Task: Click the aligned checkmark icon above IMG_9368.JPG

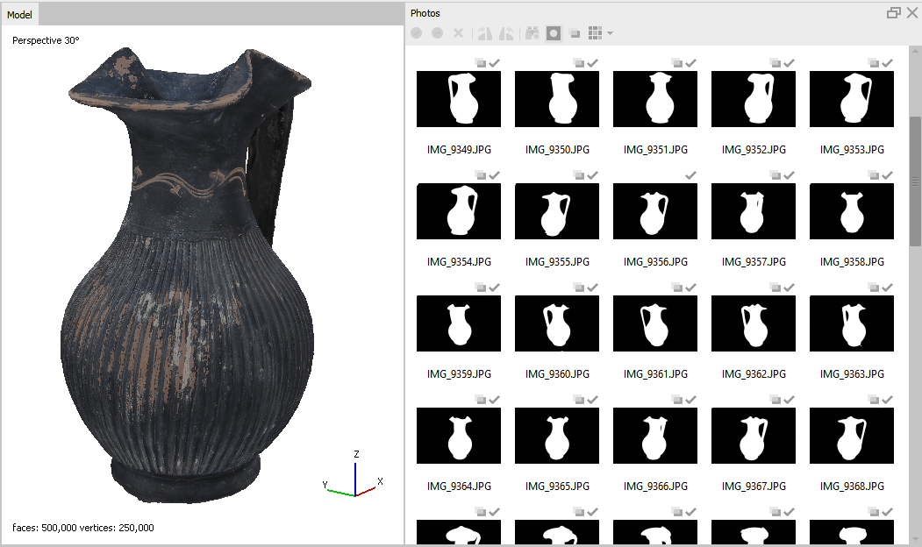Action: [887, 400]
